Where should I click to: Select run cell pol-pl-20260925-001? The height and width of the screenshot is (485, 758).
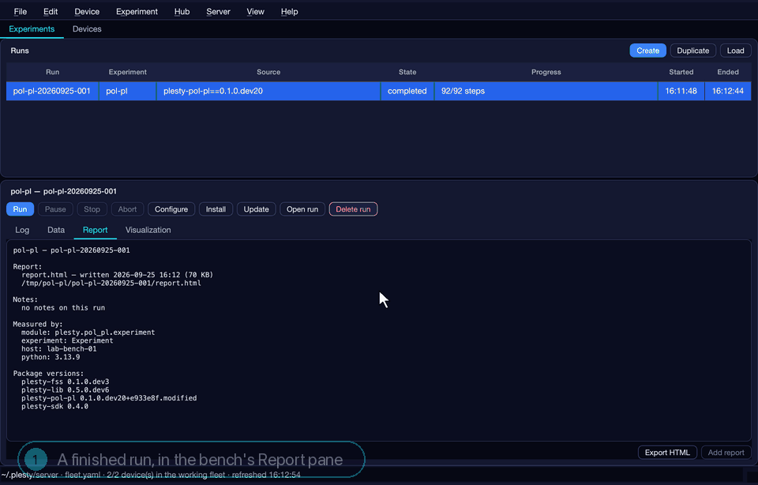tap(52, 91)
